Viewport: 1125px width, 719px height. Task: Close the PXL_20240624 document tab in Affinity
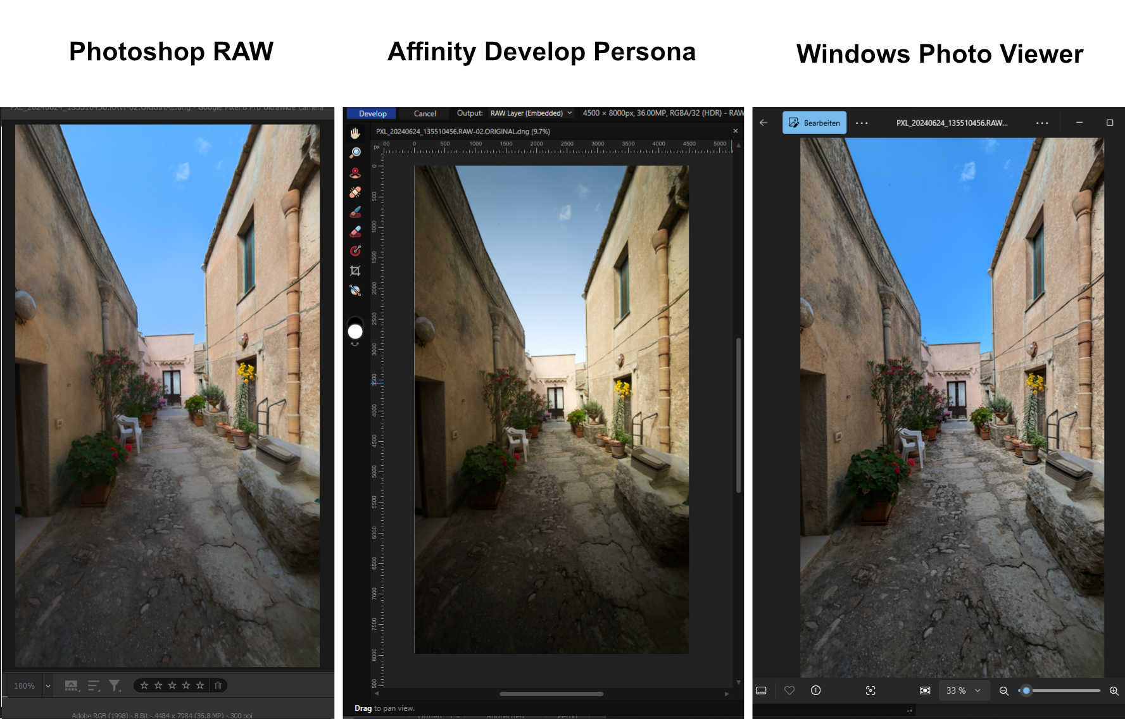point(735,131)
